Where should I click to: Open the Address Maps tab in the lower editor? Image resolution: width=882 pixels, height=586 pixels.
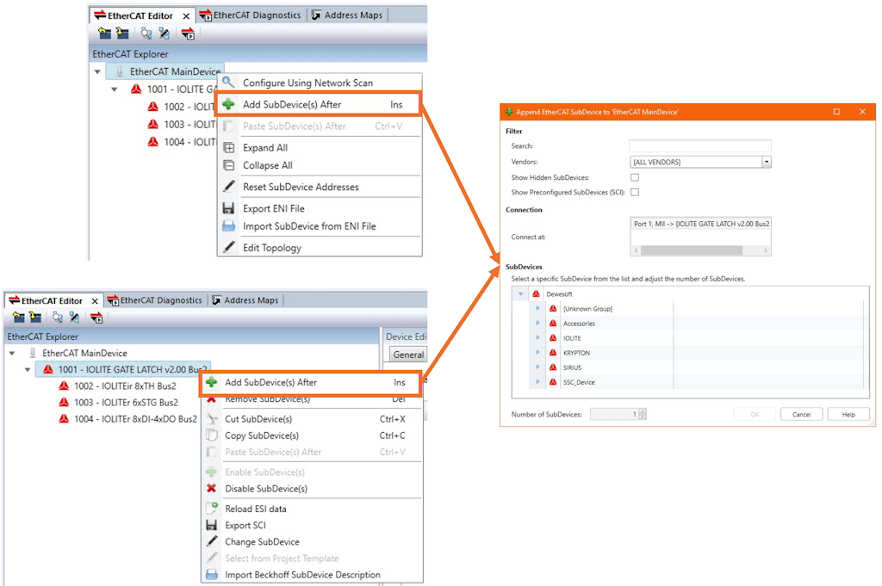click(245, 300)
